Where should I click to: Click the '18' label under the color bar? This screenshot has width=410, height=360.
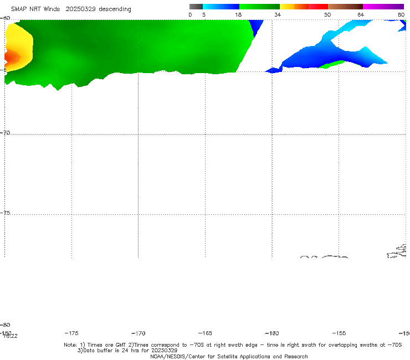tap(238, 14)
